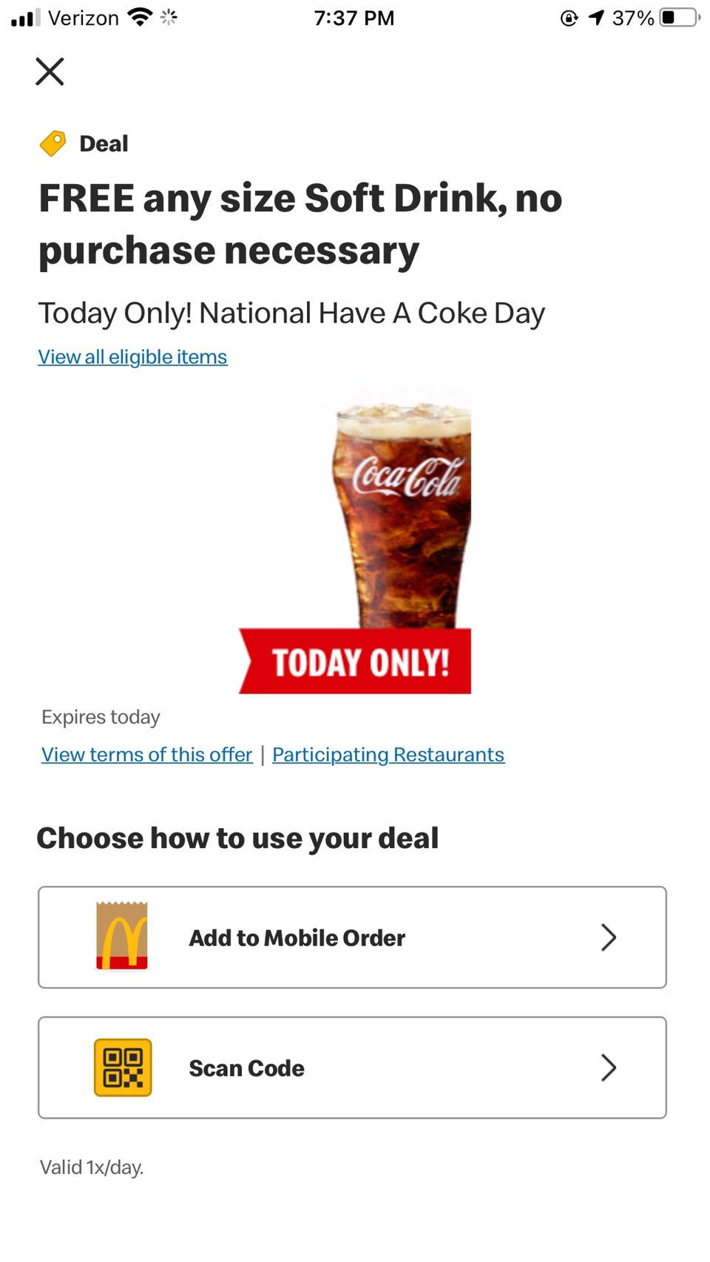Image resolution: width=710 pixels, height=1262 pixels.
Task: Expand chevron on Scan Code row
Action: click(608, 1068)
